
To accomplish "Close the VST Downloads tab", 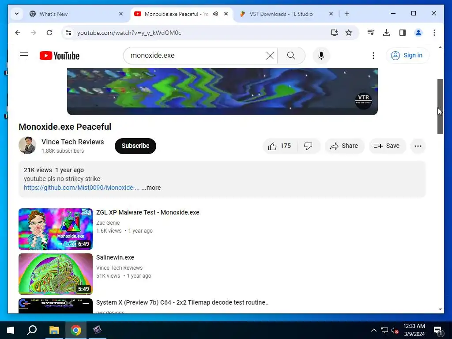I will [x=331, y=14].
